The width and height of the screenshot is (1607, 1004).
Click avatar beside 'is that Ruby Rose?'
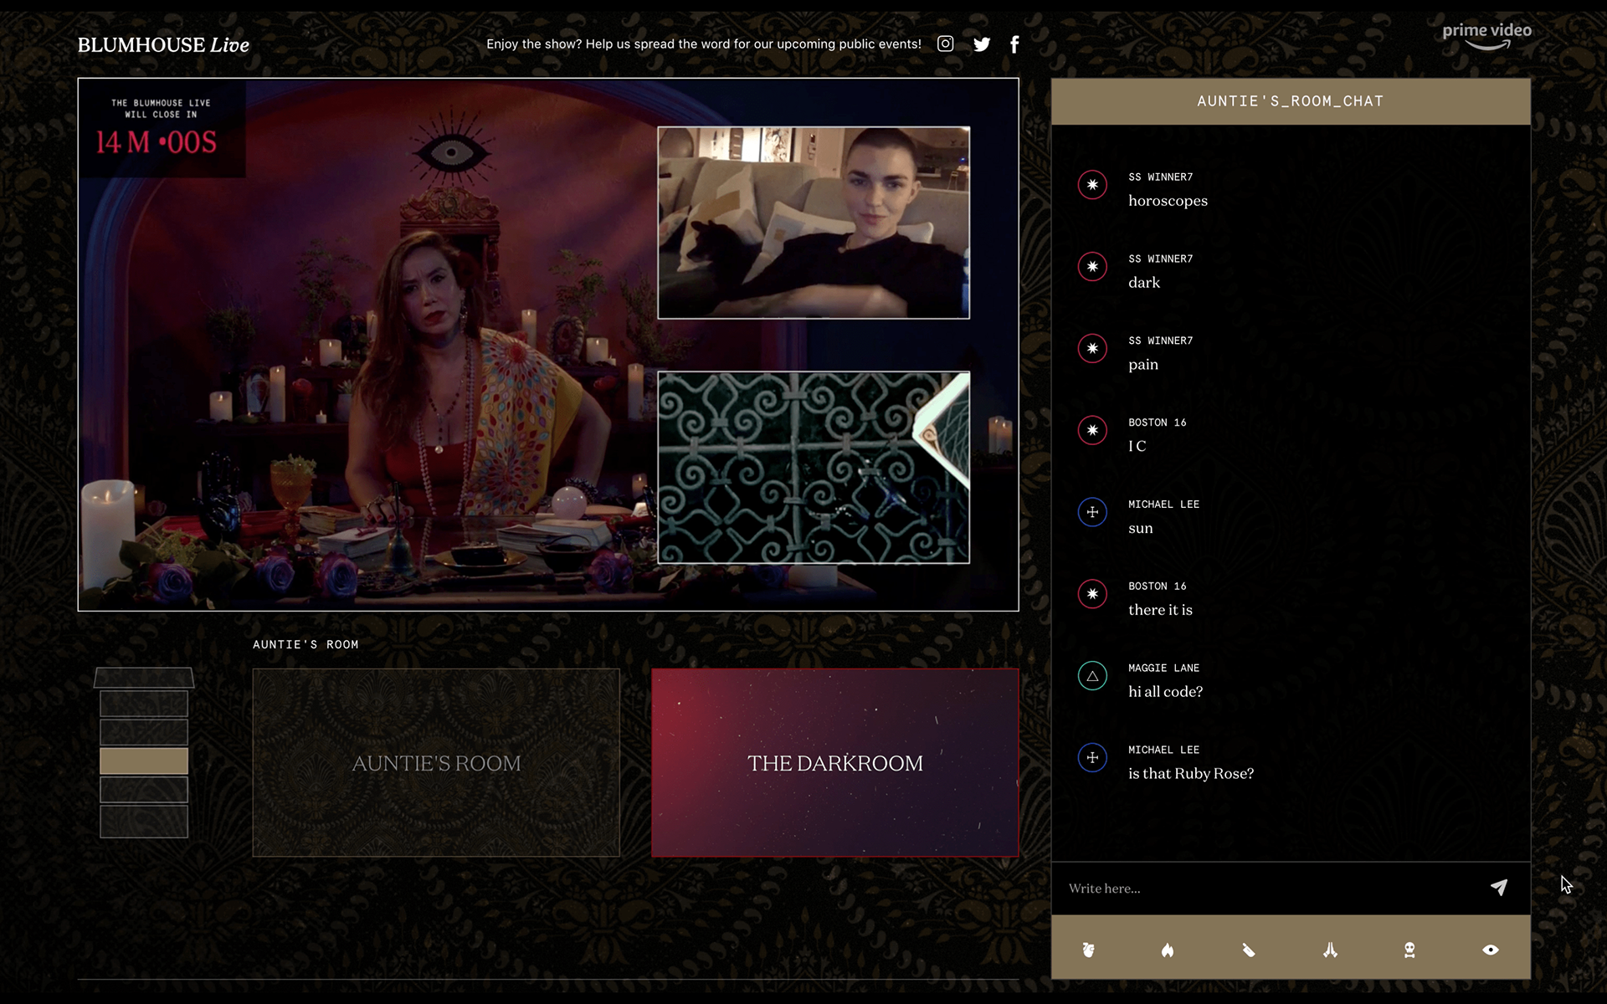(1092, 758)
